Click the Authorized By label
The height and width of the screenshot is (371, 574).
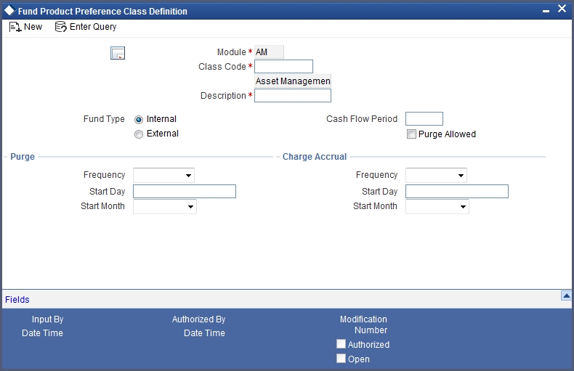click(x=199, y=319)
